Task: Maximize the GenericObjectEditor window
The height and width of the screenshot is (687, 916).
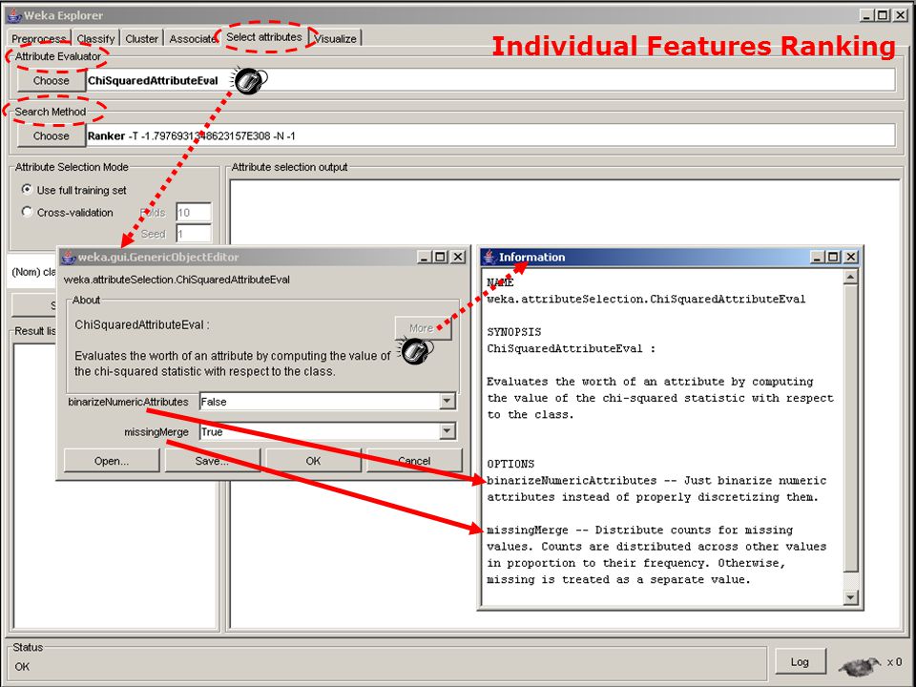Action: coord(441,257)
